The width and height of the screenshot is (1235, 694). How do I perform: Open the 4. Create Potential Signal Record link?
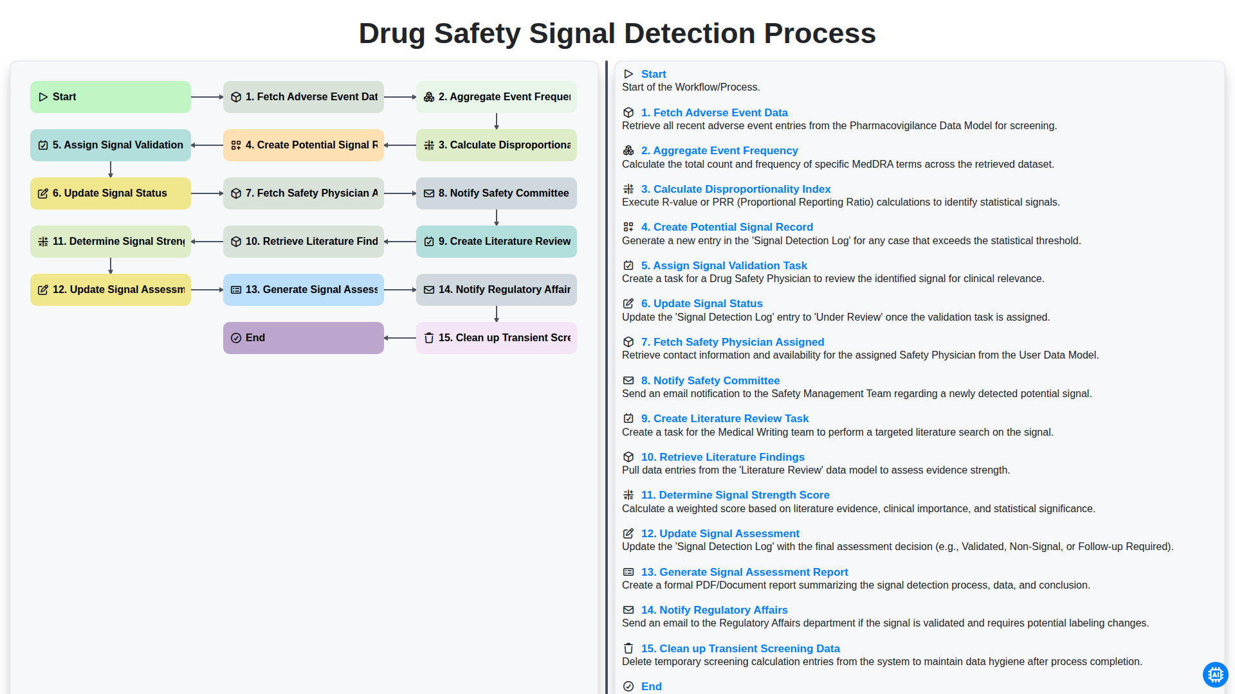(727, 227)
